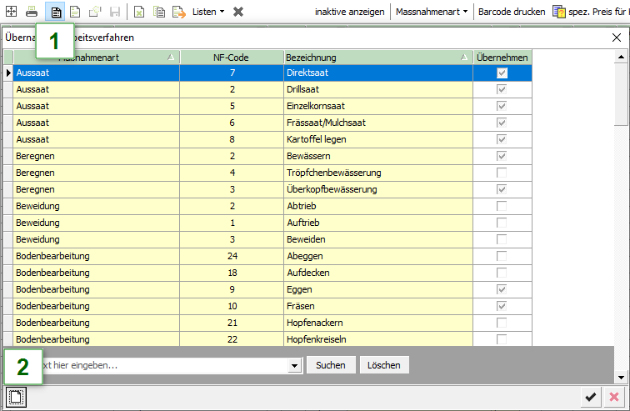The image size is (630, 411).
Task: Click the grid layout icon at toolbar start
Action: (x=11, y=12)
